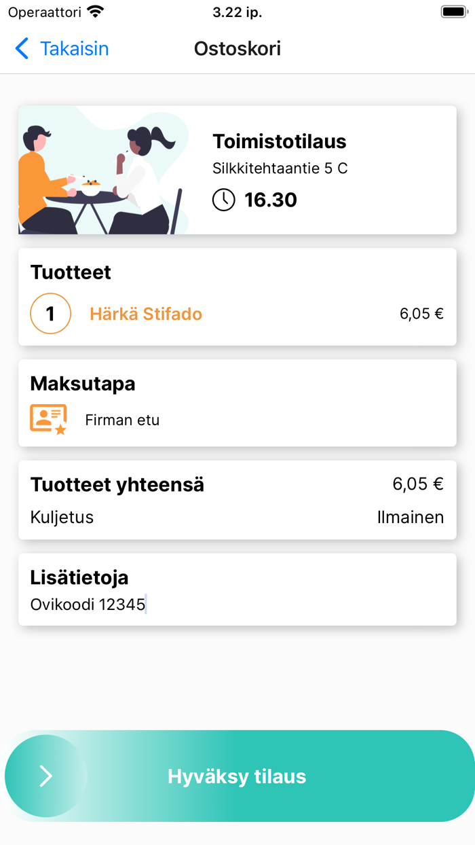Viewport: 475px width, 845px height.
Task: Select Firman etu payment method
Action: point(122,420)
